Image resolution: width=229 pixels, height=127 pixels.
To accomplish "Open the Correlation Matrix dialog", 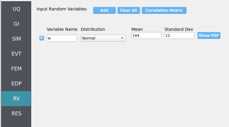I will [164, 10].
